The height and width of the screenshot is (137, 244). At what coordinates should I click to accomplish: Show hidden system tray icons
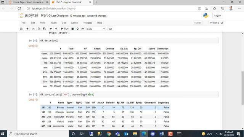(x=217, y=134)
